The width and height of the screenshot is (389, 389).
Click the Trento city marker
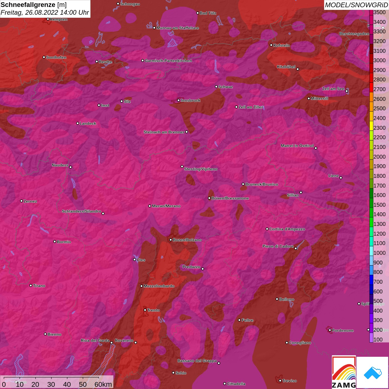click(x=145, y=310)
